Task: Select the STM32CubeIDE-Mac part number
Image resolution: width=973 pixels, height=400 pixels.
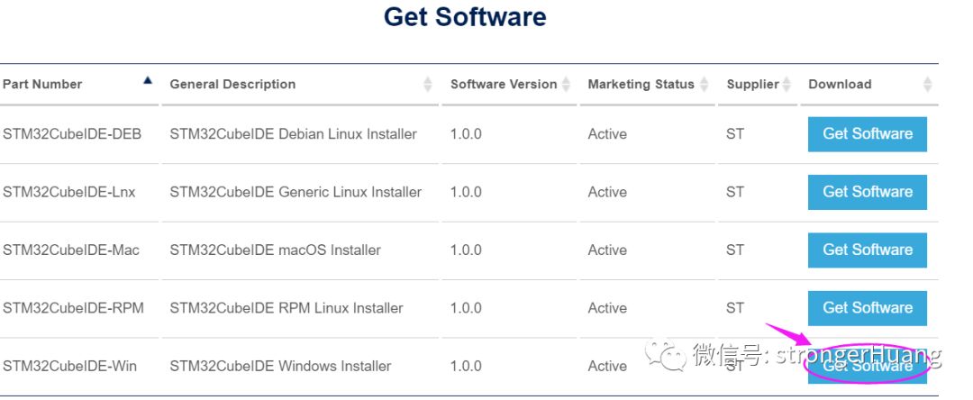Action: pyautogui.click(x=71, y=250)
